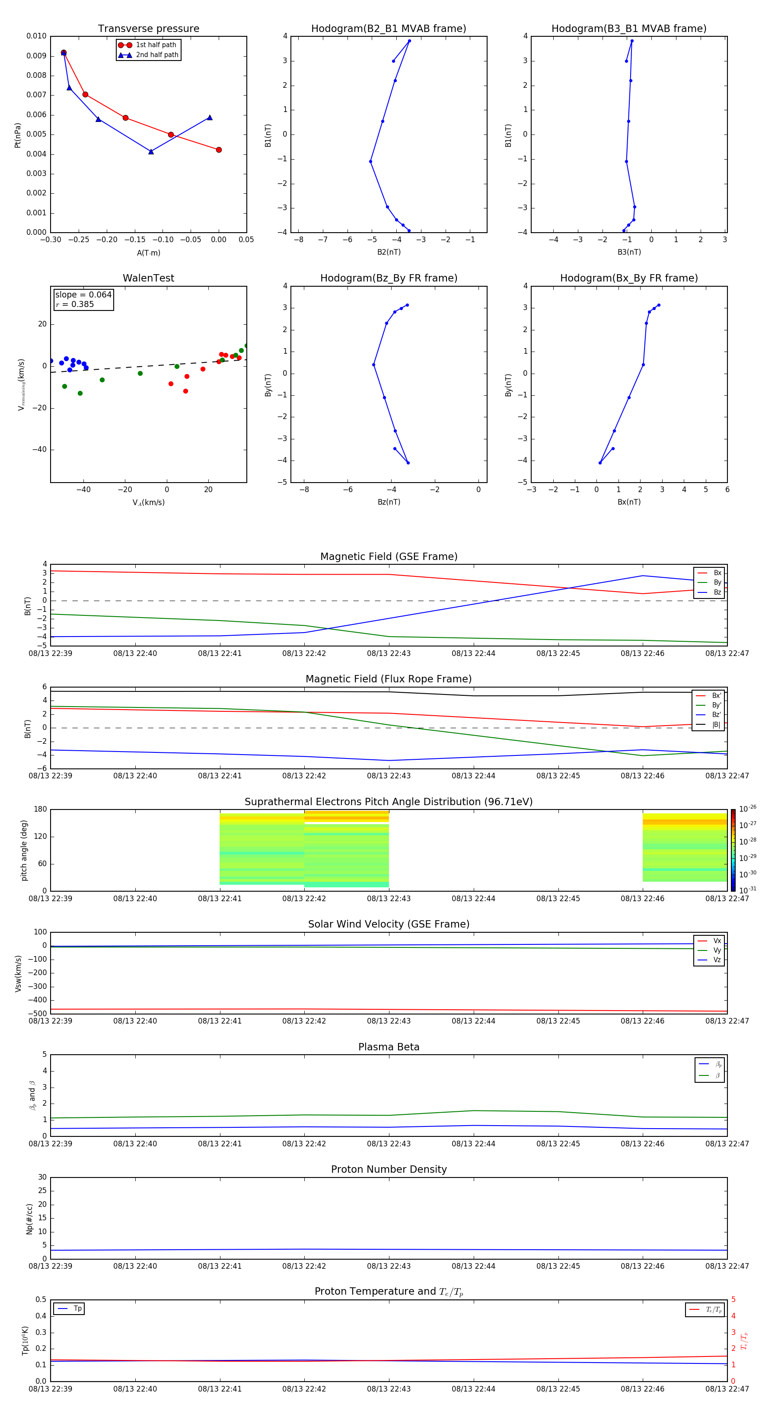778x1427 pixels.
Task: Click the Te/Tp legend entry in temperature plot
Action: tap(705, 1309)
